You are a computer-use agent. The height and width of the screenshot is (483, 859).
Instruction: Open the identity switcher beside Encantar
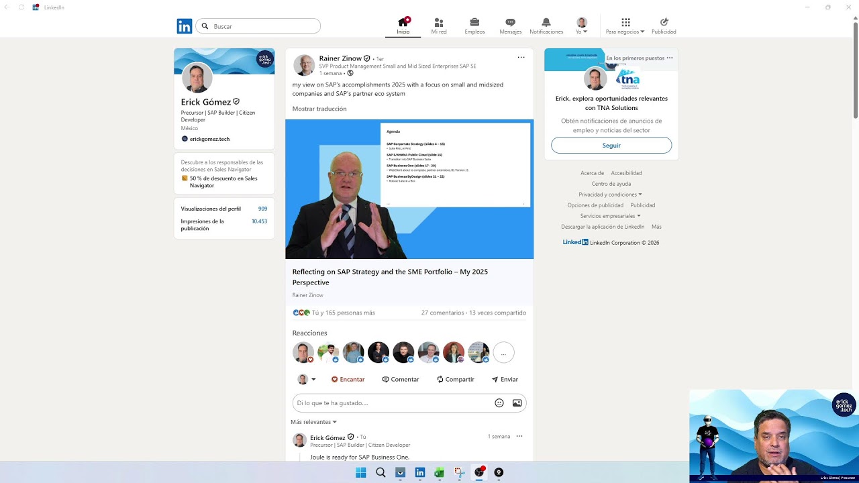(307, 380)
